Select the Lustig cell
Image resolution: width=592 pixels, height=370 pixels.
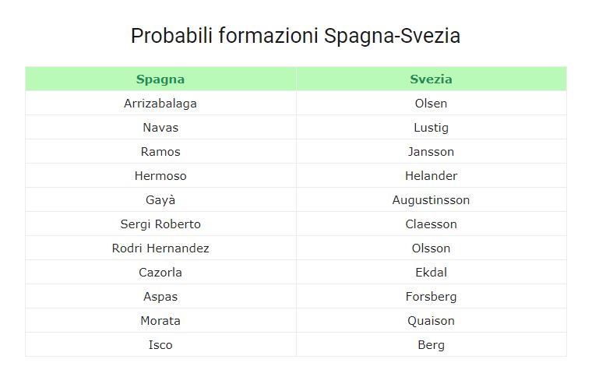coord(431,128)
